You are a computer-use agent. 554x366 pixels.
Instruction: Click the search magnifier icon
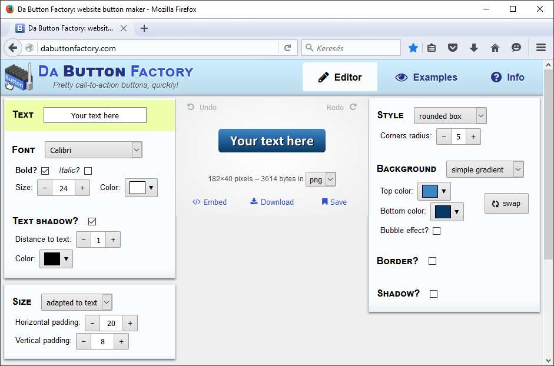pos(309,48)
